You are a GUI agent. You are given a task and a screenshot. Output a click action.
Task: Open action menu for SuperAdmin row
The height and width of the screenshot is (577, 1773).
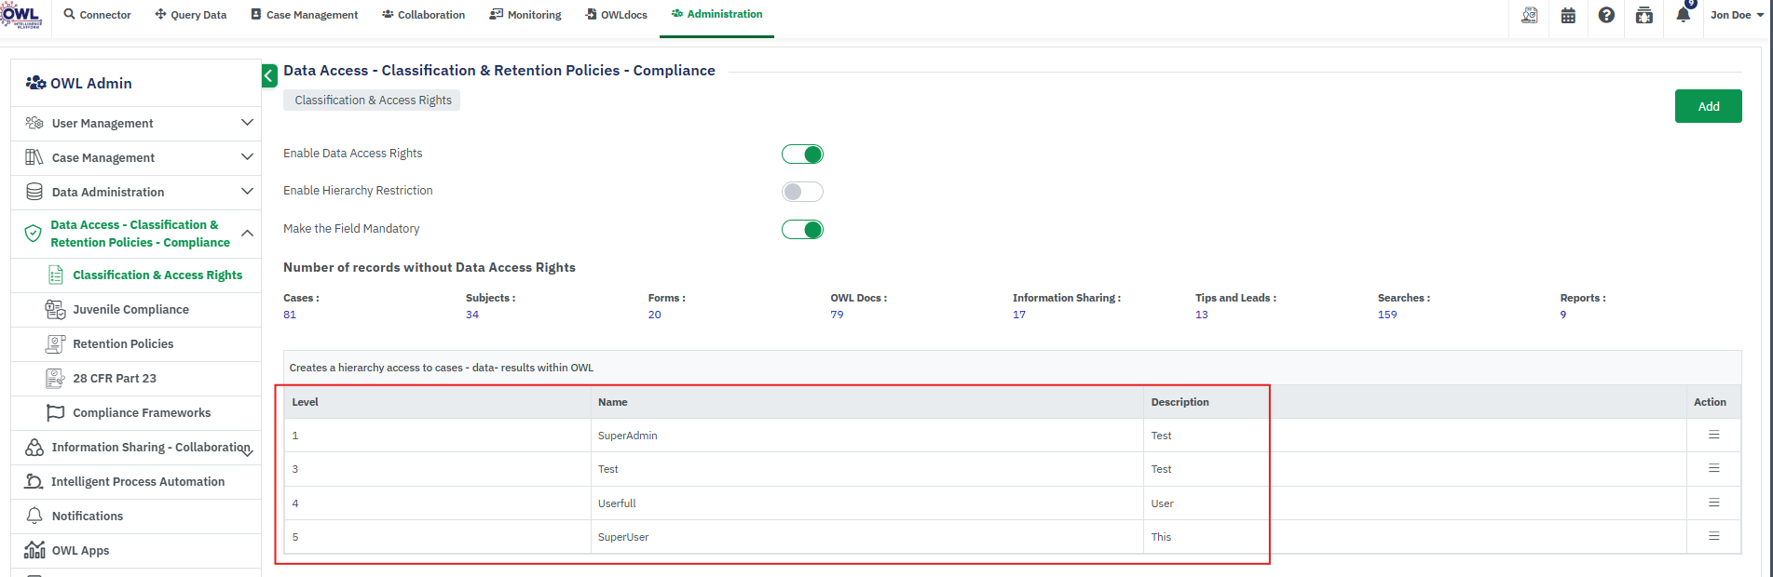1713,436
